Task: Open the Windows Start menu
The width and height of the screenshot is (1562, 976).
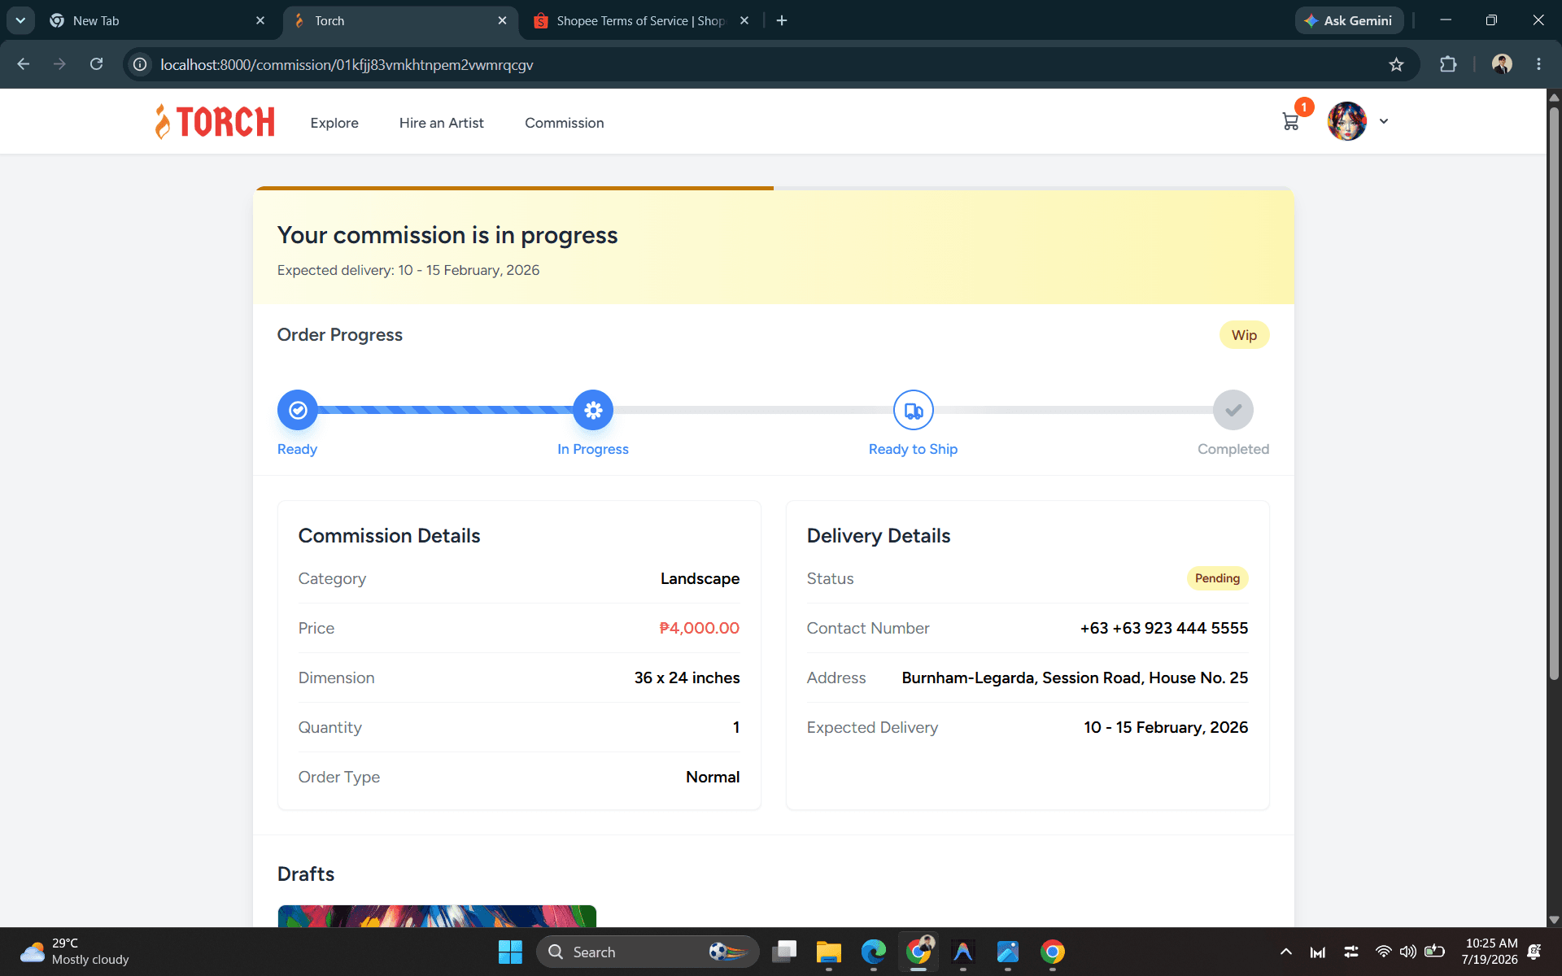Action: (510, 952)
